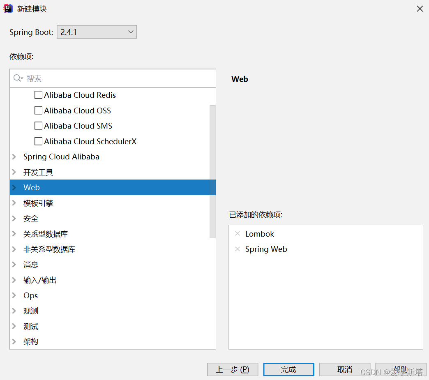This screenshot has width=429, height=380.
Task: Select Alibaba Cloud SMS label
Action: [78, 126]
